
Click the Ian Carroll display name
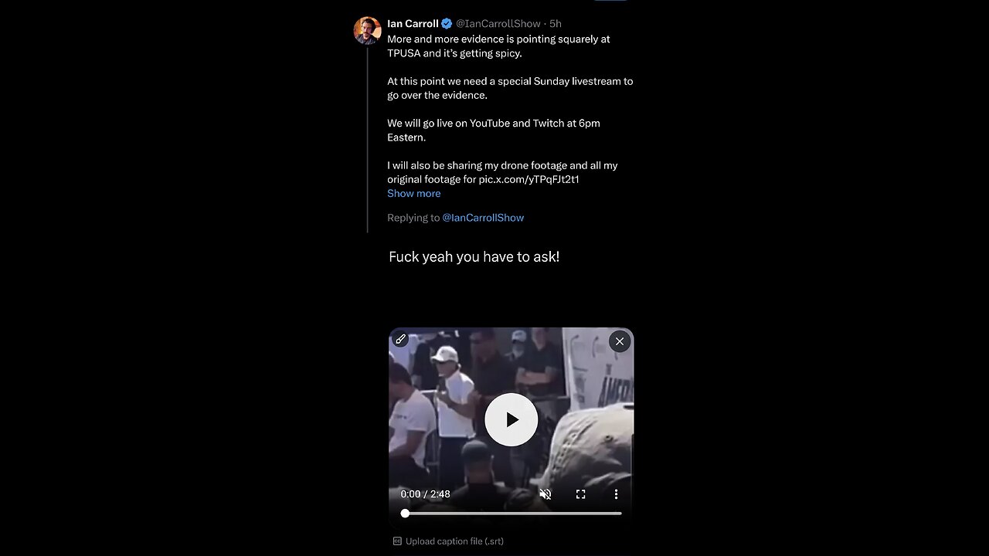[413, 24]
